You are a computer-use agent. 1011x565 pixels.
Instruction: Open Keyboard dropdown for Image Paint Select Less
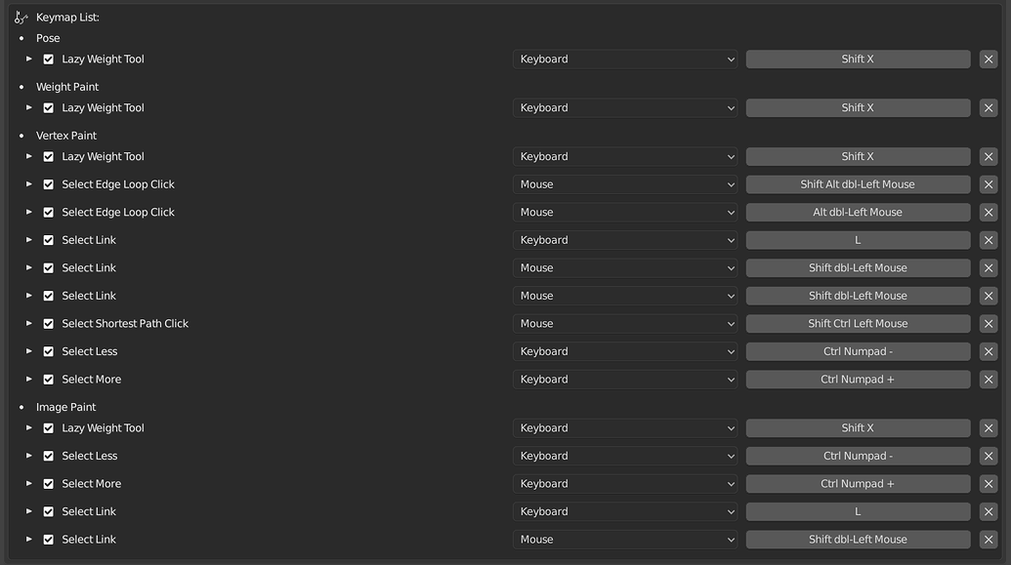coord(625,456)
